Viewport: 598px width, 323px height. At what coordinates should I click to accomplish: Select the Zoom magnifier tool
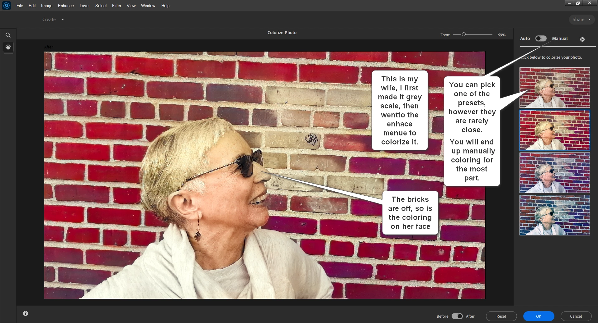coord(8,35)
